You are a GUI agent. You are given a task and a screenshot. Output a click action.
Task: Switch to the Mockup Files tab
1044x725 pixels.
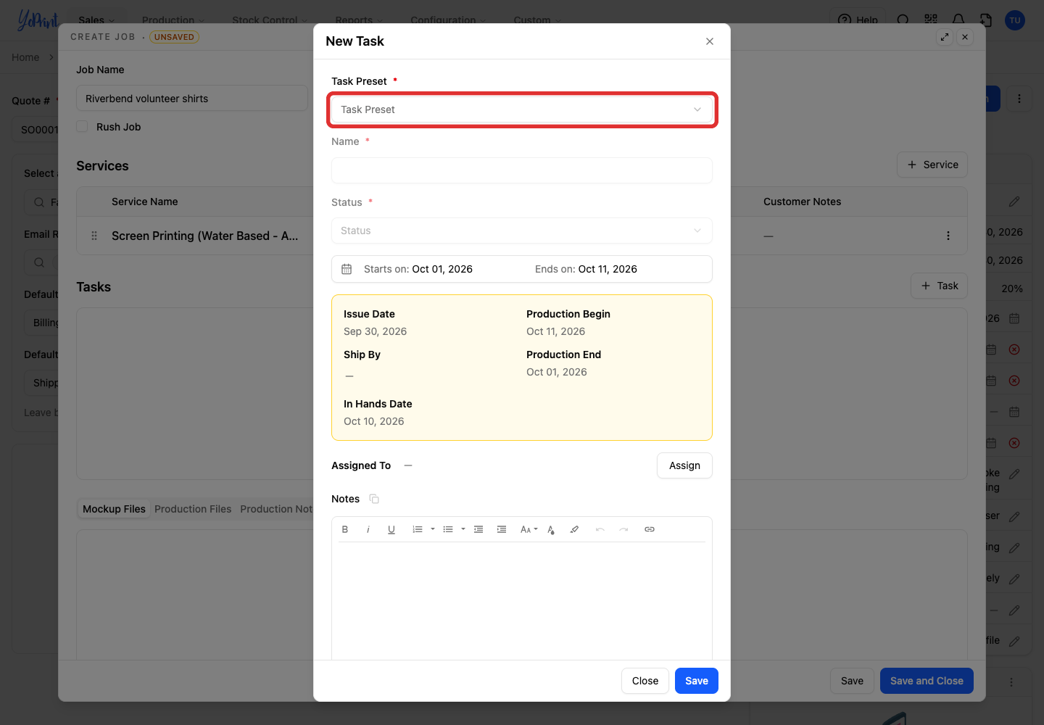click(x=114, y=509)
